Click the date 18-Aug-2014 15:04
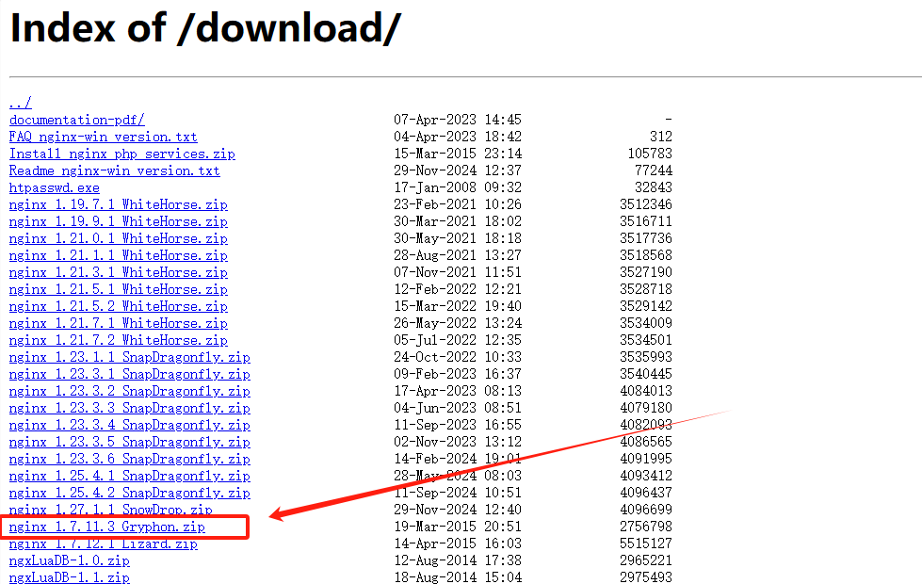 point(458,577)
